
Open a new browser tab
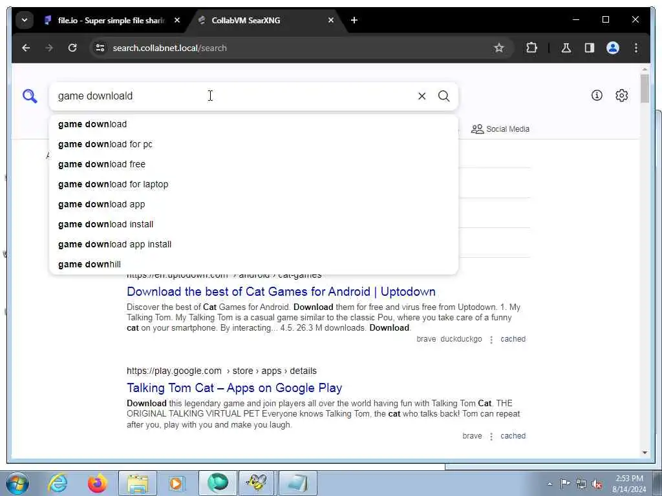[x=354, y=20]
